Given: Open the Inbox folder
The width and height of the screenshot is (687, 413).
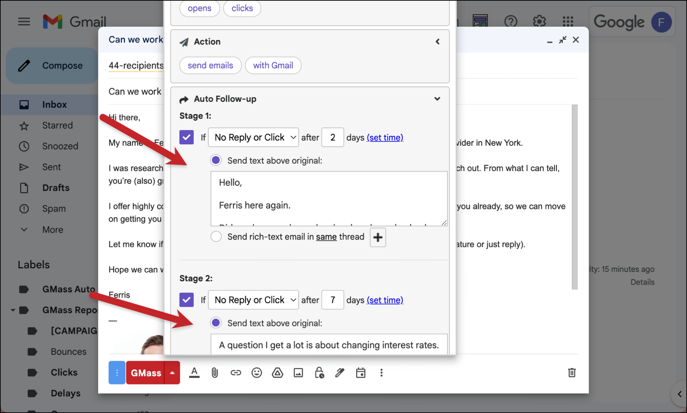Looking at the screenshot, I should tap(54, 105).
